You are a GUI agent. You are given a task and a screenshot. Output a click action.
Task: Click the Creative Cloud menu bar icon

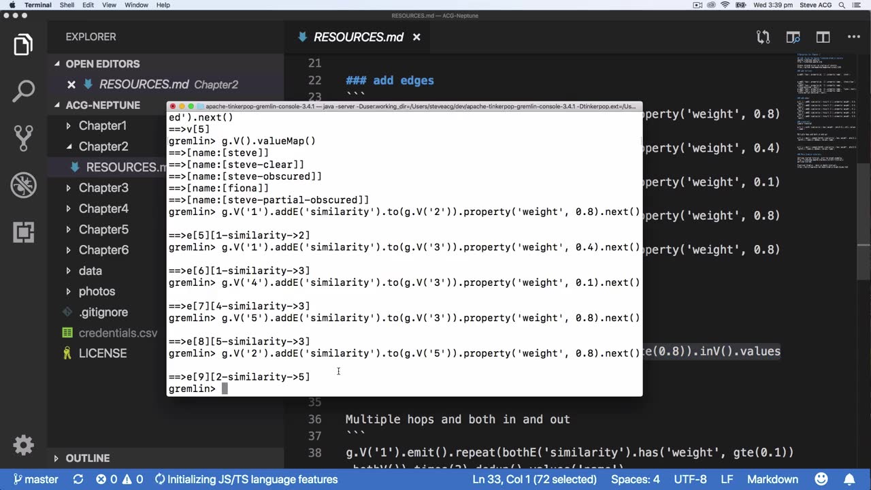[x=712, y=5]
